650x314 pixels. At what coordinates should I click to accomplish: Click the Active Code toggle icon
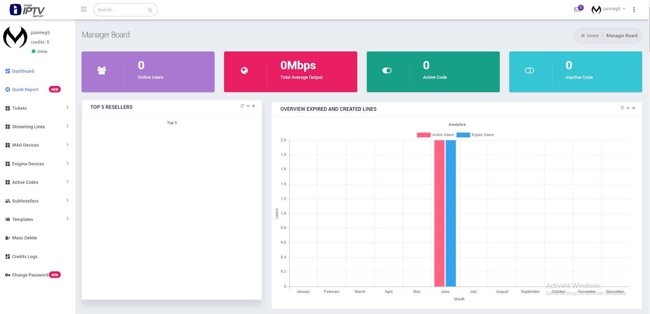pos(387,71)
